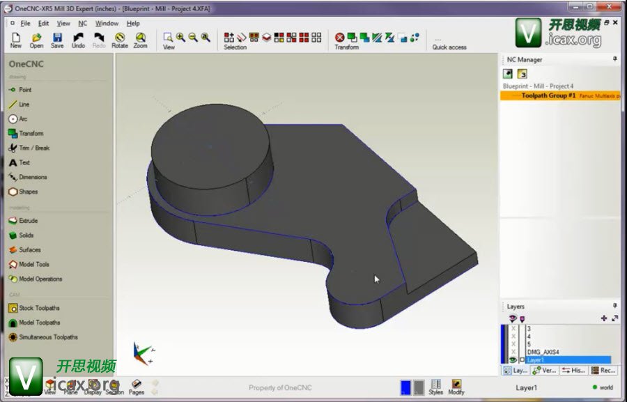Open the Stock Toolpaths tool

(38, 308)
